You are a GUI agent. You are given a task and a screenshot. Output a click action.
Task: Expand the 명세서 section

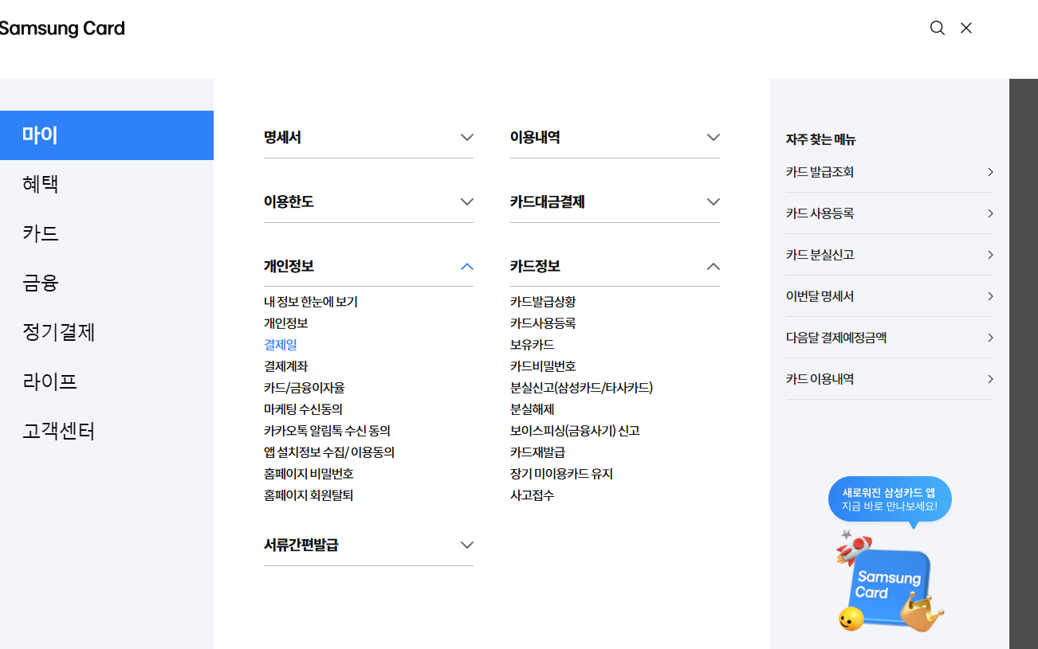tap(467, 137)
